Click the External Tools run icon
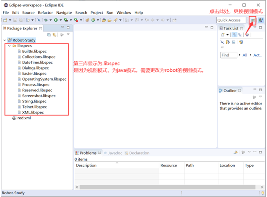Image resolution: width=267 pixels, height=197 pixels. (76, 20)
